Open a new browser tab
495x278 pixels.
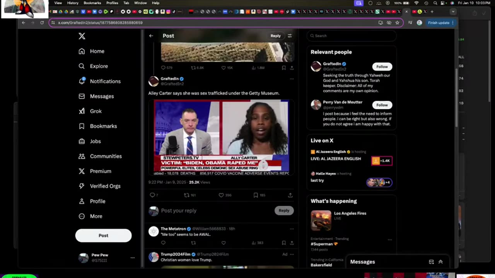point(432,12)
